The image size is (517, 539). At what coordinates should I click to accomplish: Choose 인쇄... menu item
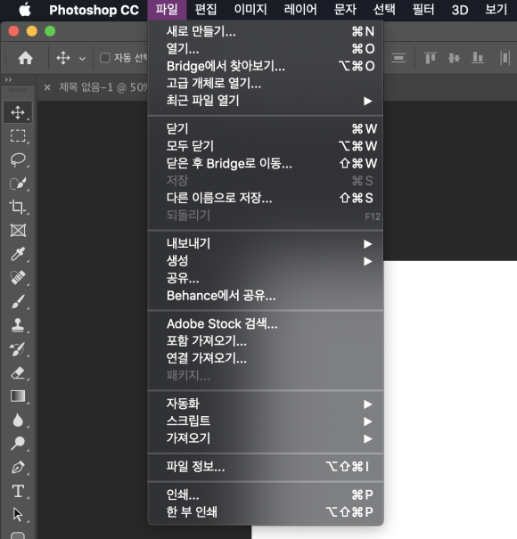[266, 495]
